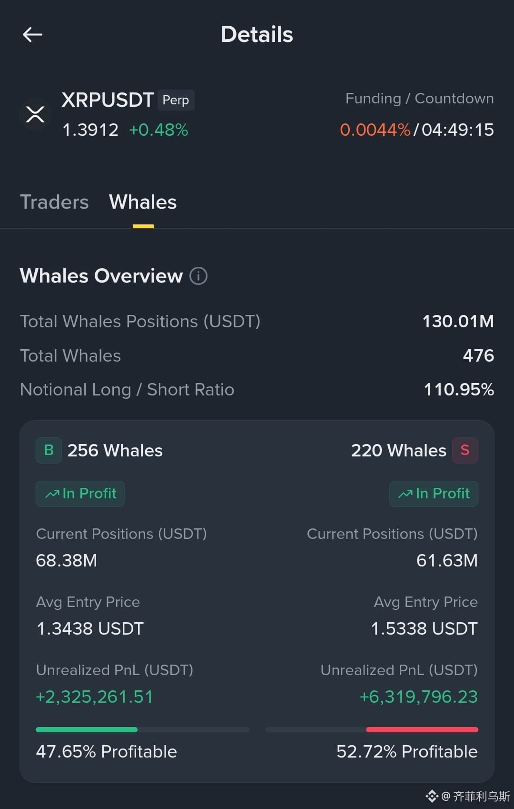Tap the back arrow icon
The image size is (514, 809).
[x=32, y=34]
